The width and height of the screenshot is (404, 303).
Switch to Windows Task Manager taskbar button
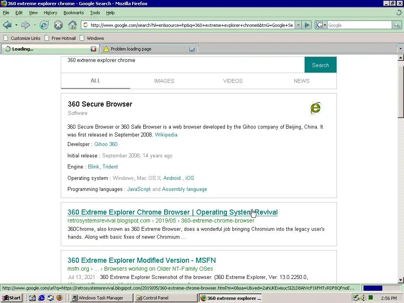[102, 298]
